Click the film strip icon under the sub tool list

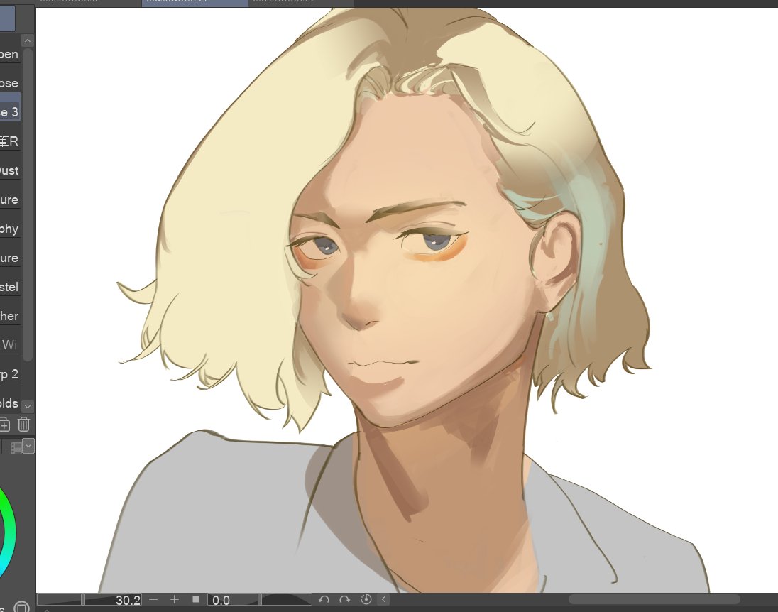(16, 447)
